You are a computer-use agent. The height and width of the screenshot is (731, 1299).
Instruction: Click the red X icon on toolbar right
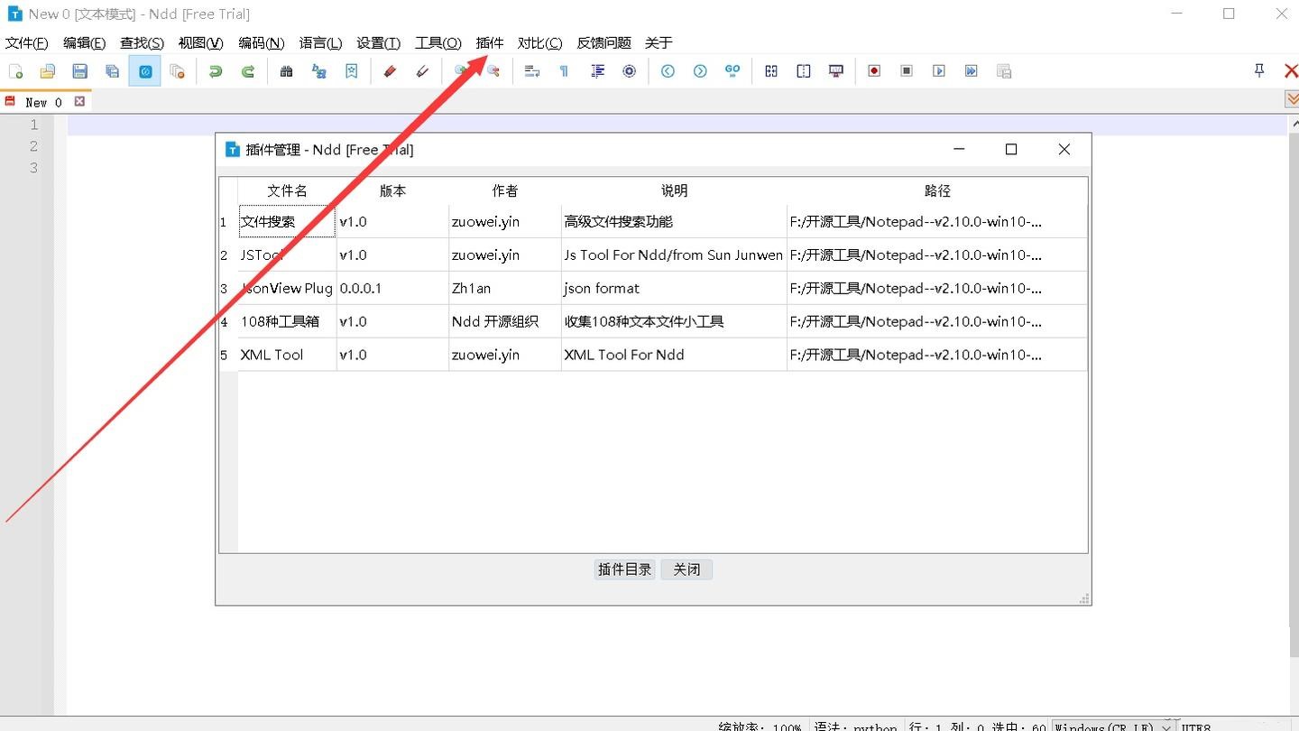[x=1290, y=70]
